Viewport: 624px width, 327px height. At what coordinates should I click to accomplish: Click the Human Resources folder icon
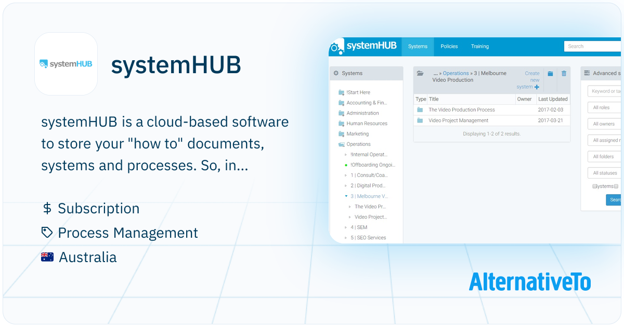coord(341,124)
